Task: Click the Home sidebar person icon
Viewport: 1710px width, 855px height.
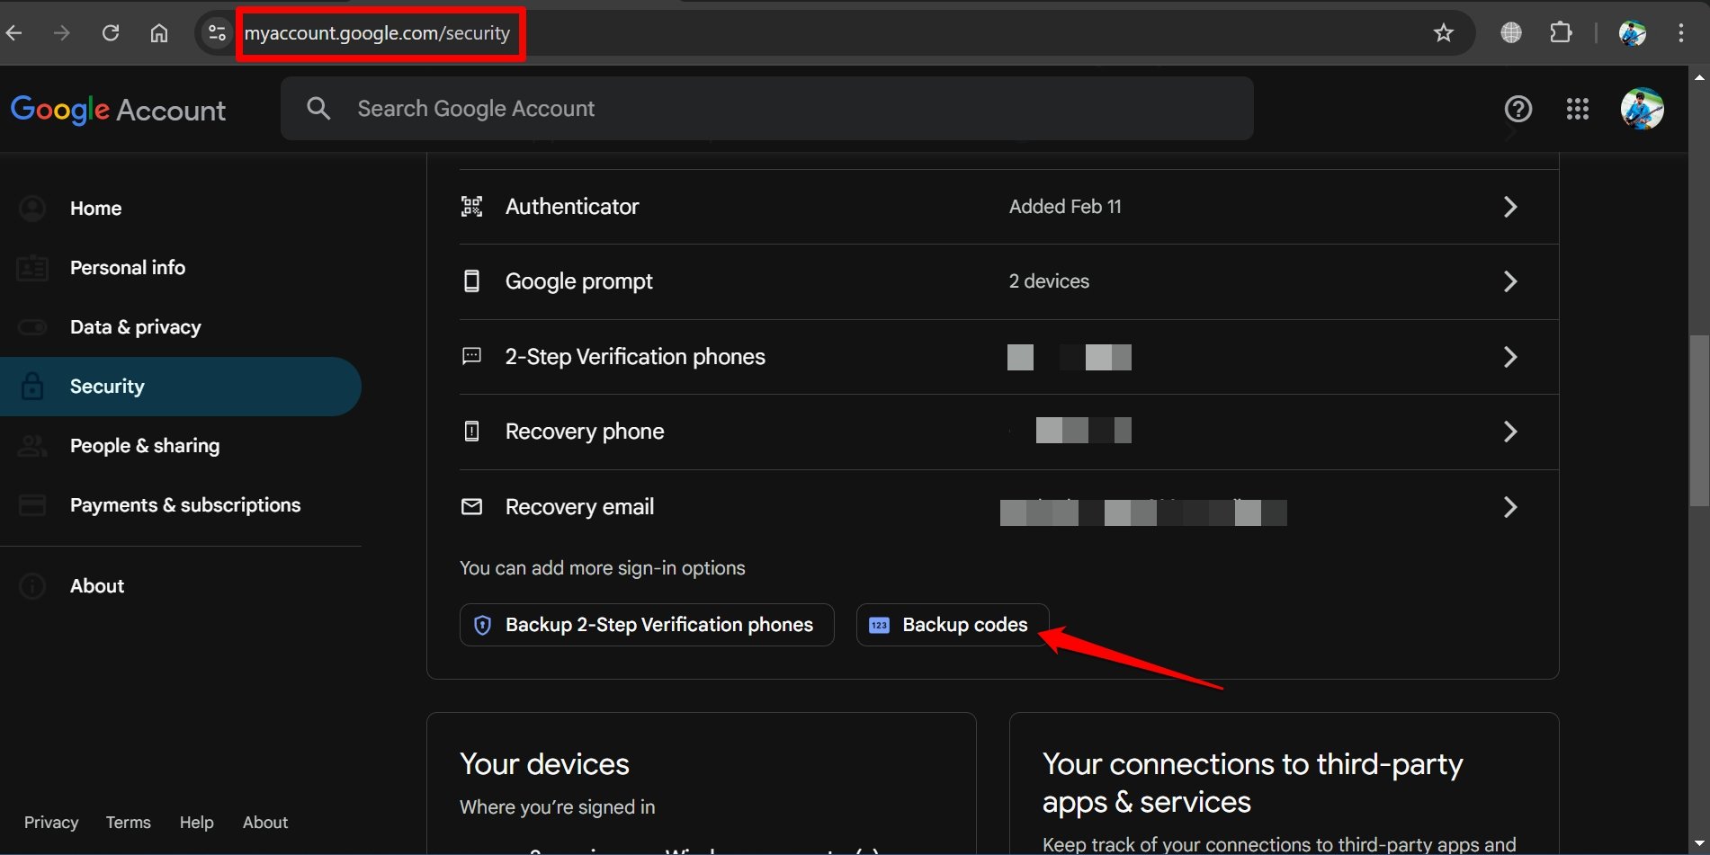Action: click(x=32, y=209)
